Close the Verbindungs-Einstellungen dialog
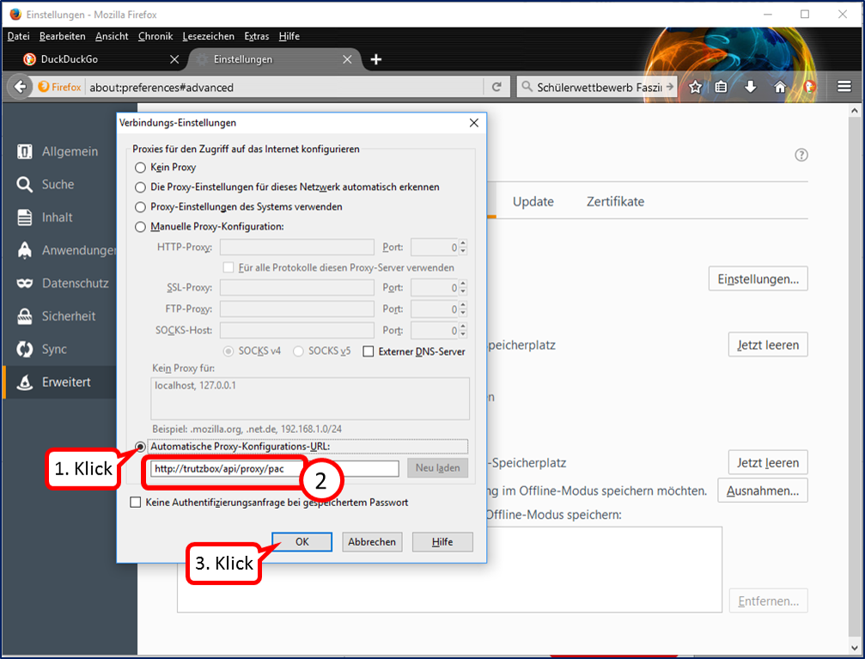The height and width of the screenshot is (659, 865). [x=474, y=123]
